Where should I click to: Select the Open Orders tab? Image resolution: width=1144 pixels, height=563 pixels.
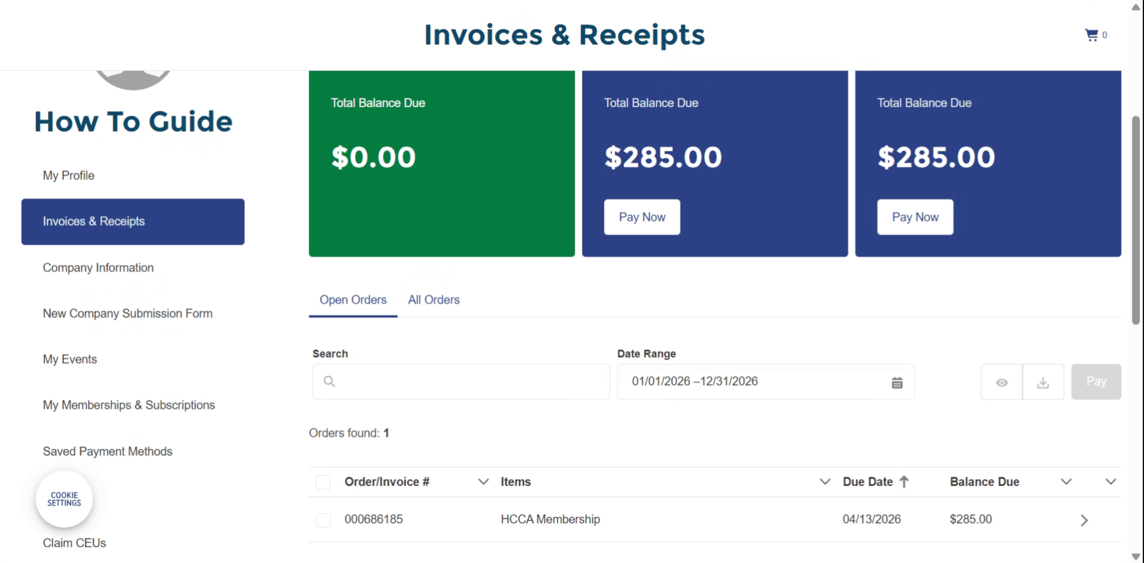pyautogui.click(x=353, y=300)
